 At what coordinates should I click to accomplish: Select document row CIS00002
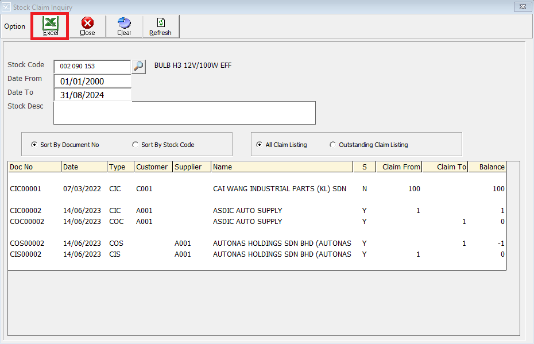coord(257,254)
